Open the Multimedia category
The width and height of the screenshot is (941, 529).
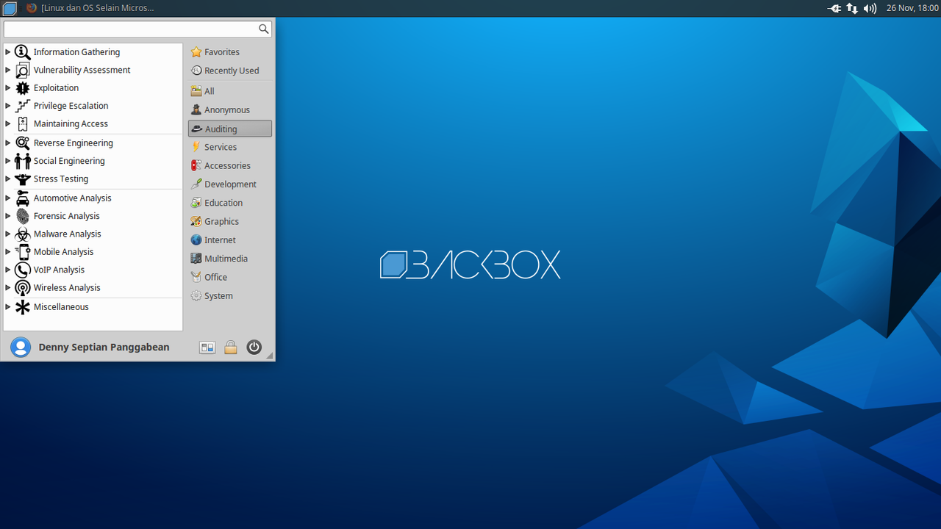pyautogui.click(x=230, y=259)
